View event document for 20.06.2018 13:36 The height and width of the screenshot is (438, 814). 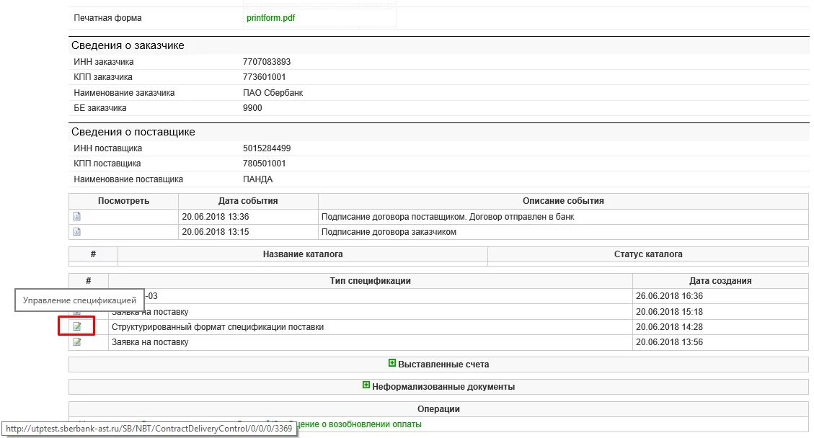(x=77, y=216)
